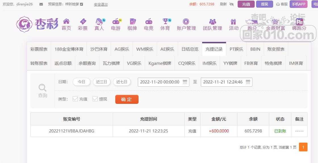Click the 活动 activities gift icon
Image resolution: width=318 pixels, height=163 pixels.
233,21
